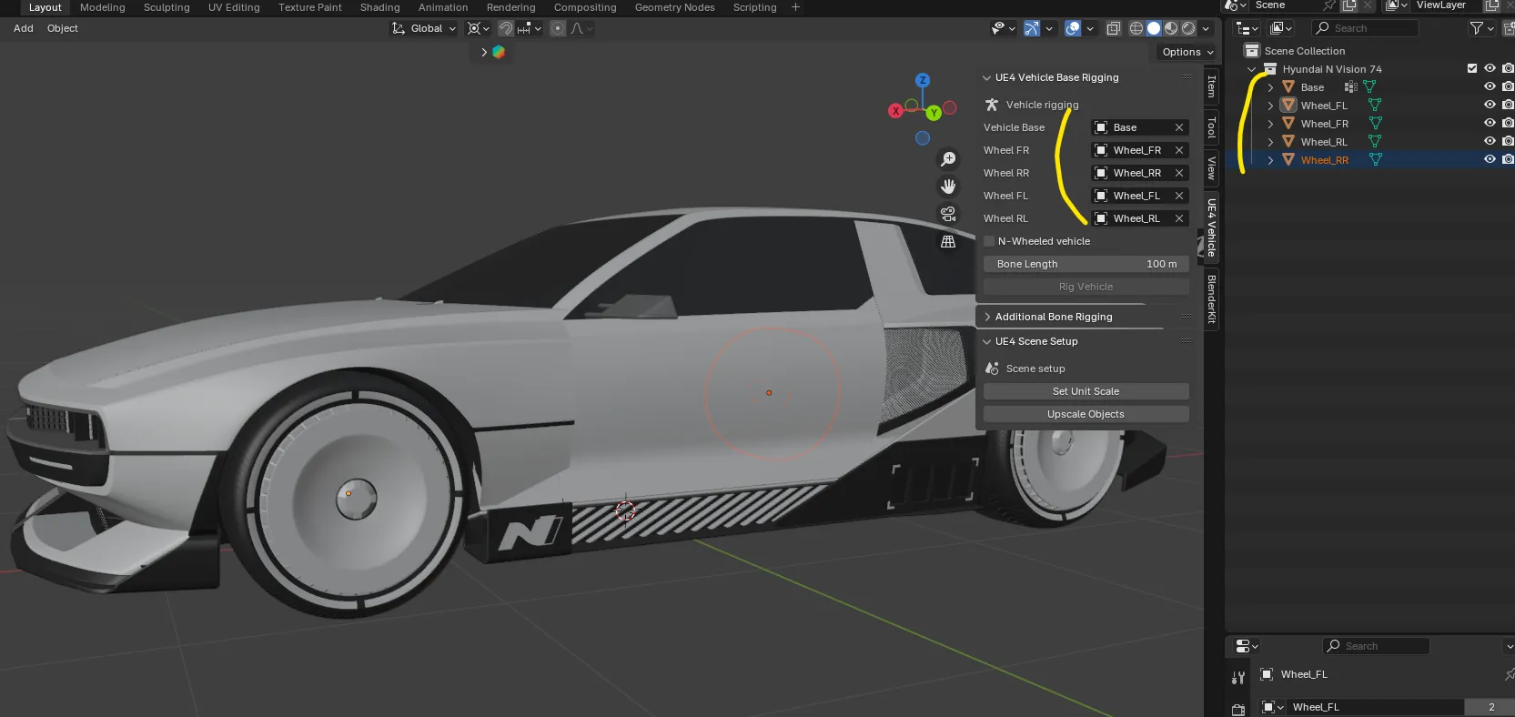Open the Global transform orientation dropdown
Viewport: 1515px width, 717px height.
pos(424,28)
